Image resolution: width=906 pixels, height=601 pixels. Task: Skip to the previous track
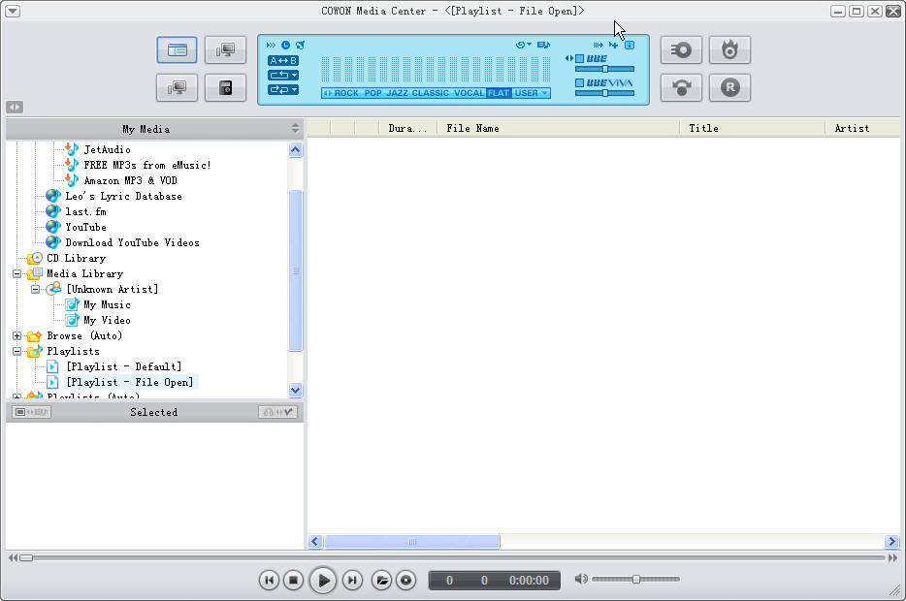(x=269, y=581)
